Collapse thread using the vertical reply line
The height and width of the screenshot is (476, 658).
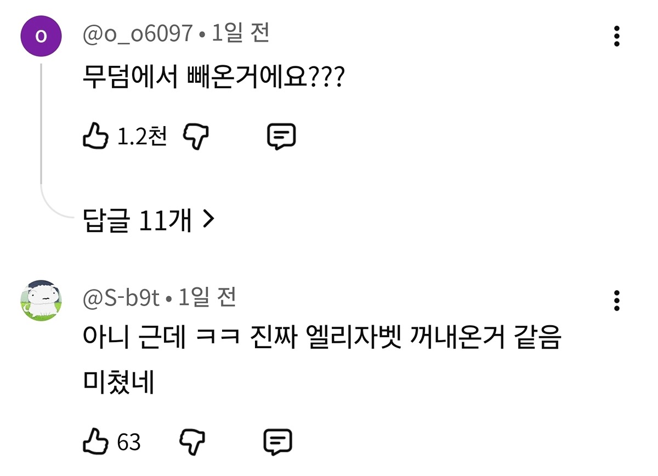pyautogui.click(x=41, y=132)
